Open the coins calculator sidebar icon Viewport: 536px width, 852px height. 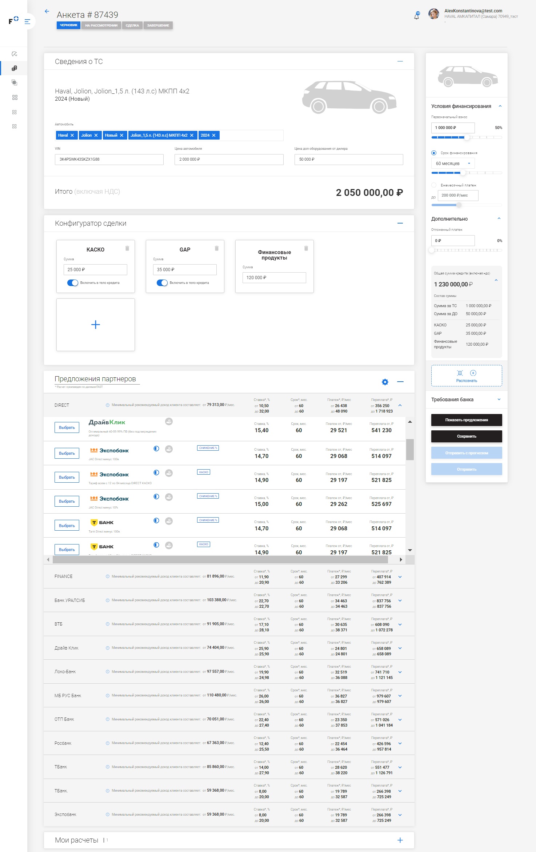15,68
